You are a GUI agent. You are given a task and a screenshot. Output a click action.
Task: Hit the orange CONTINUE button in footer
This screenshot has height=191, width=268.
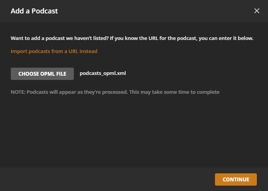[236, 179]
